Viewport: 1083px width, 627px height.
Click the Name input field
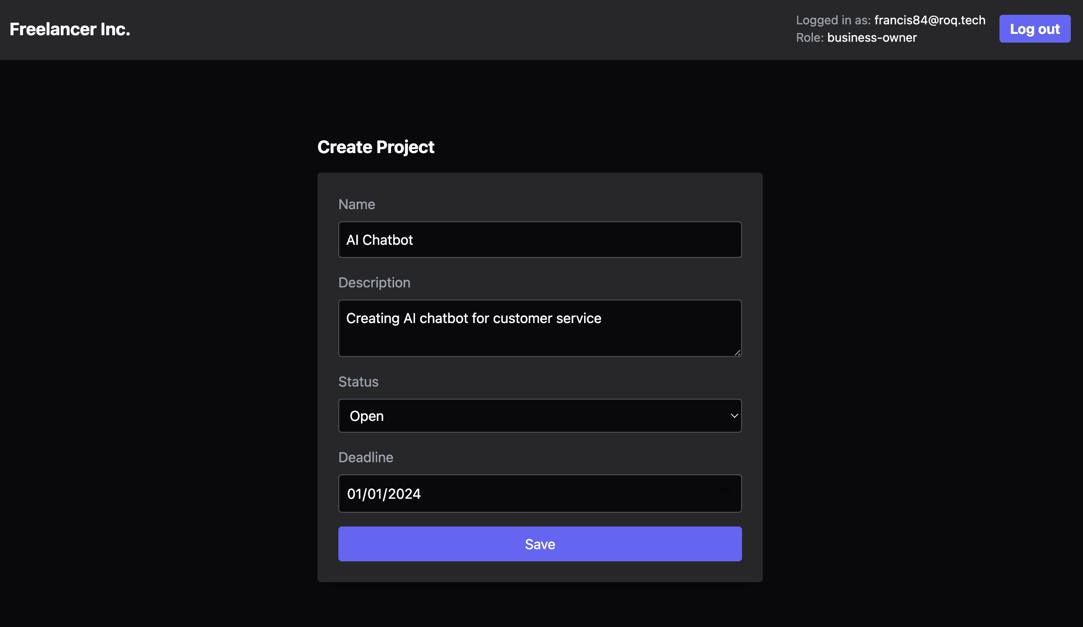pos(540,240)
